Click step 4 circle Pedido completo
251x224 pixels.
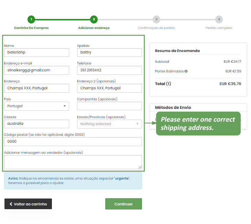point(219,19)
